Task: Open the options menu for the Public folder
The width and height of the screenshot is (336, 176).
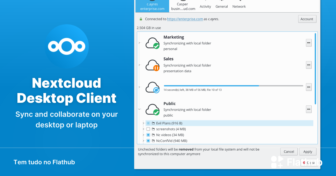Action: pos(309,109)
